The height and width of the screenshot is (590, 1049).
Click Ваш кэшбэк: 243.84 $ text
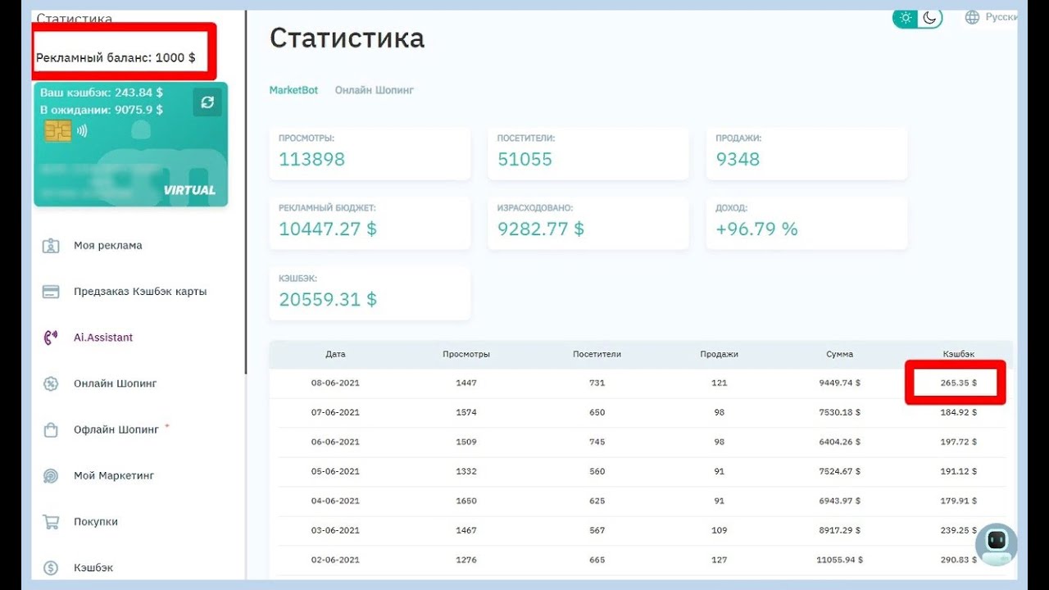coord(102,93)
